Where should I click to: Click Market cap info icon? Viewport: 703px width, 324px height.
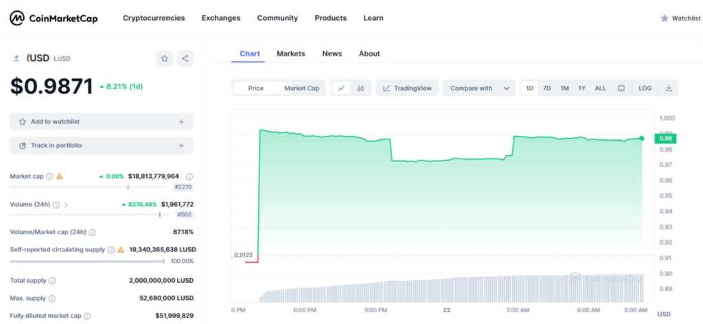(x=49, y=176)
